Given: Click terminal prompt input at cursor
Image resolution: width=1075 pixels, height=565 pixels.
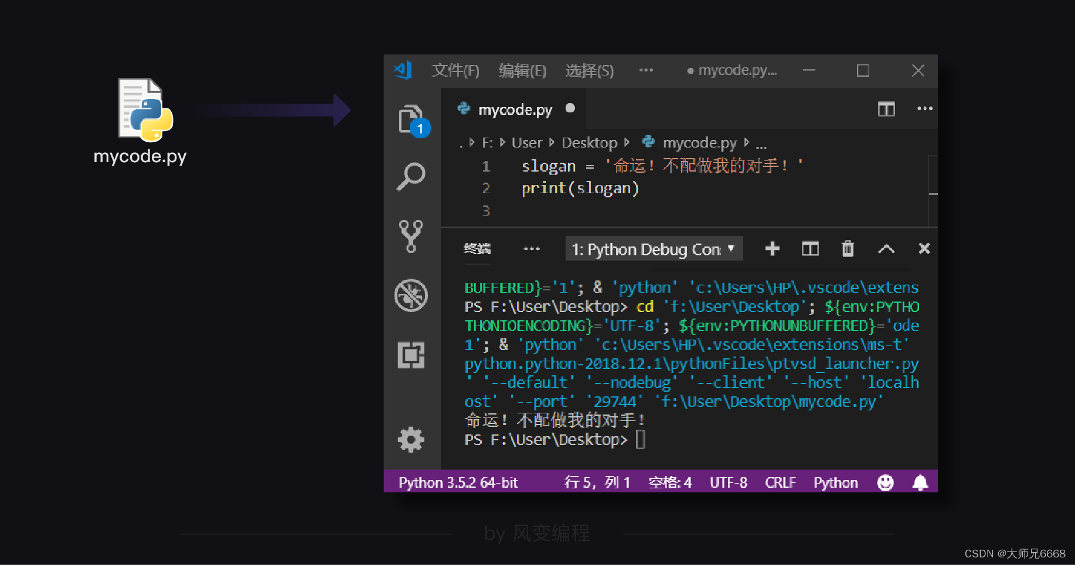Looking at the screenshot, I should 641,439.
